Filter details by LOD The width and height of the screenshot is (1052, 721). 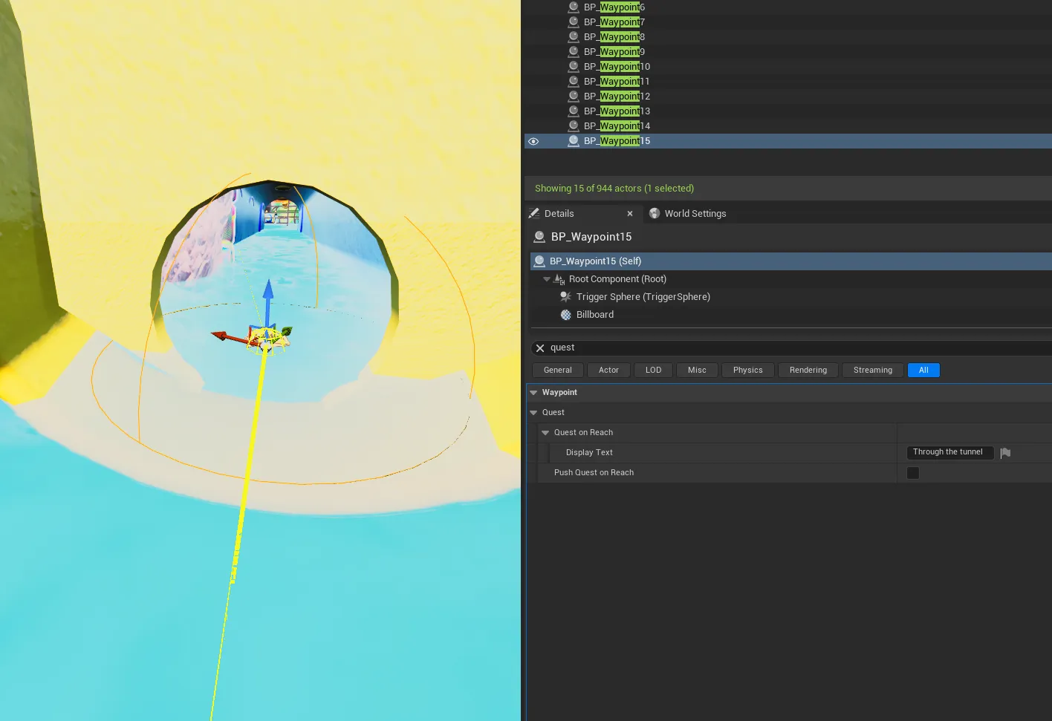[x=654, y=371]
